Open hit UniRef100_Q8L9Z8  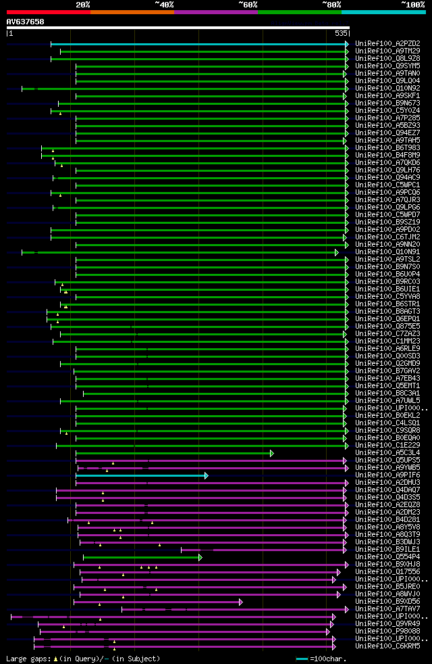pos(387,58)
